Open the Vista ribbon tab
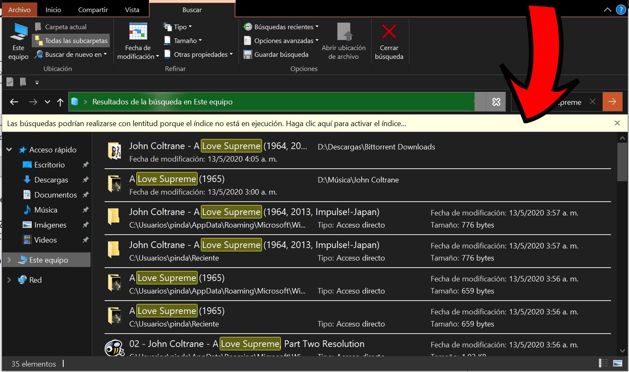The width and height of the screenshot is (629, 372). (x=132, y=10)
